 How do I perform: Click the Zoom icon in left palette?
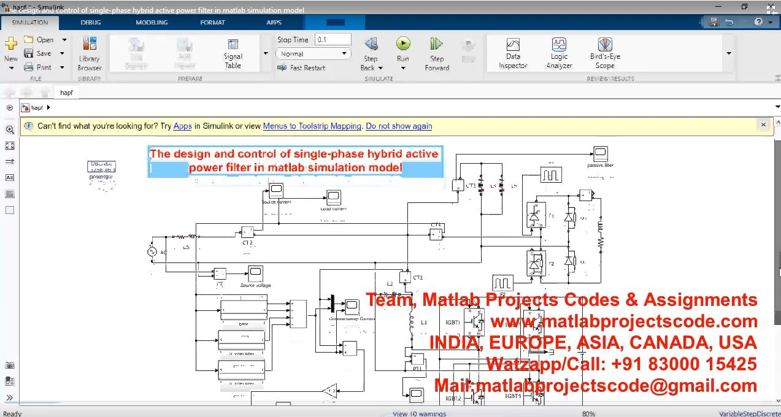(10, 130)
